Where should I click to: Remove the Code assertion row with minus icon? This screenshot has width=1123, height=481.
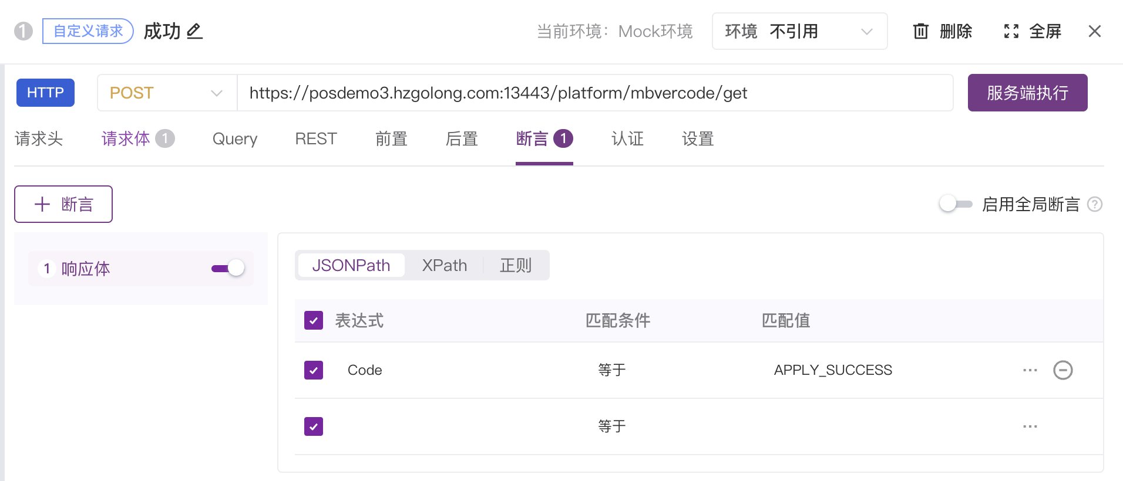point(1063,370)
